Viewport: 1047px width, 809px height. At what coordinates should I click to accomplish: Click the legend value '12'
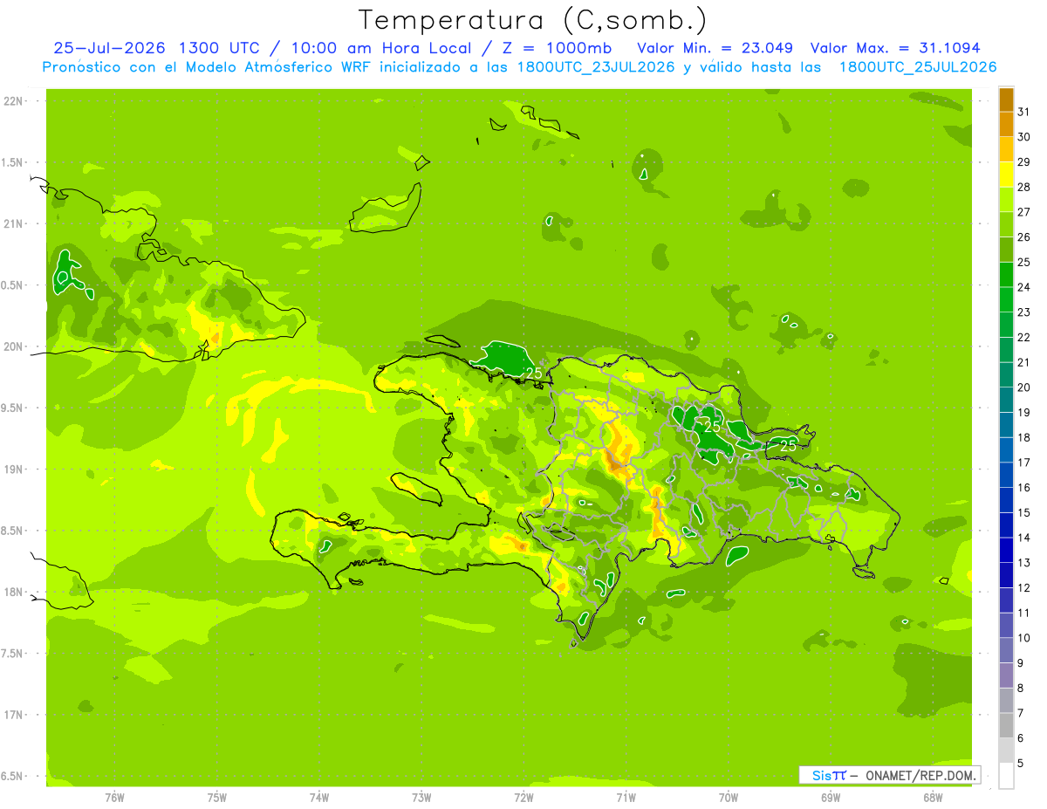coord(1024,588)
